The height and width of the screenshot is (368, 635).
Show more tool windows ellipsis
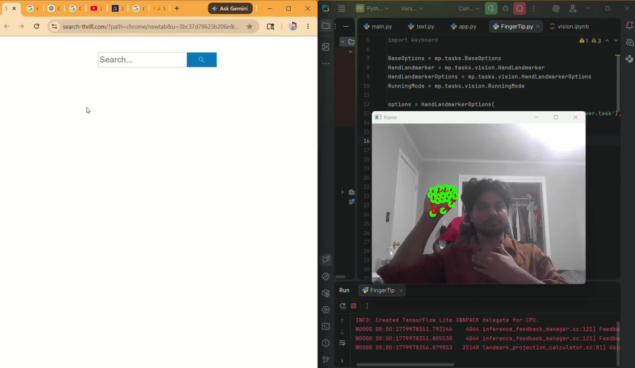326,64
